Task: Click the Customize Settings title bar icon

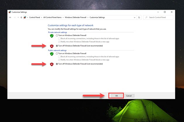Action: (x=10, y=12)
